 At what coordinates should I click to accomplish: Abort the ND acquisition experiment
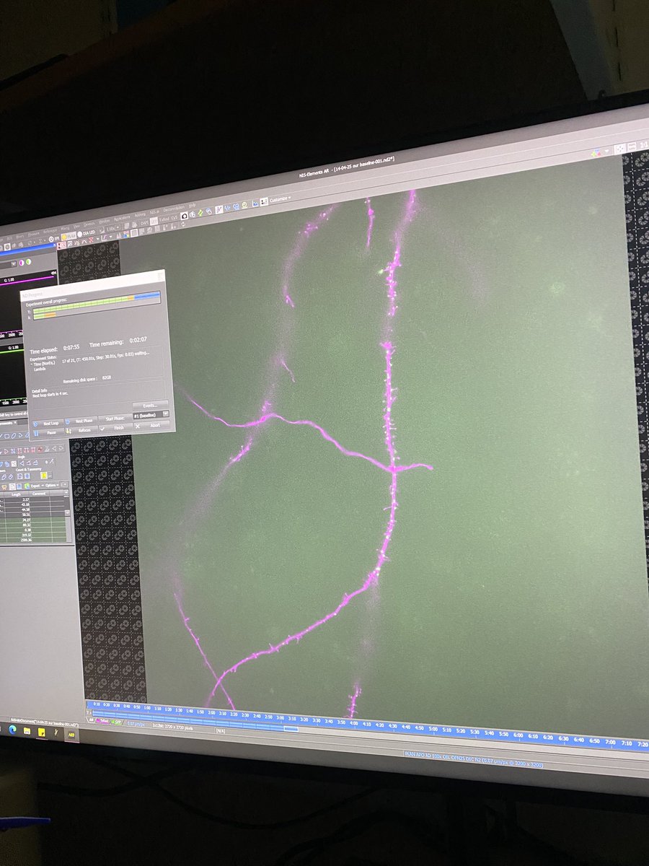152,425
